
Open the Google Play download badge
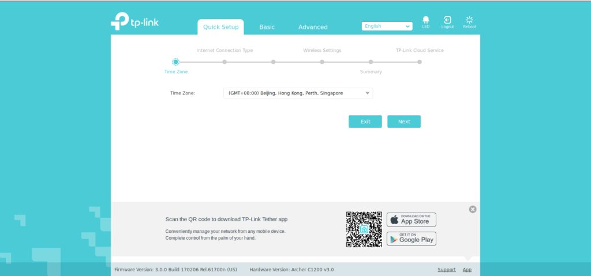click(x=411, y=239)
